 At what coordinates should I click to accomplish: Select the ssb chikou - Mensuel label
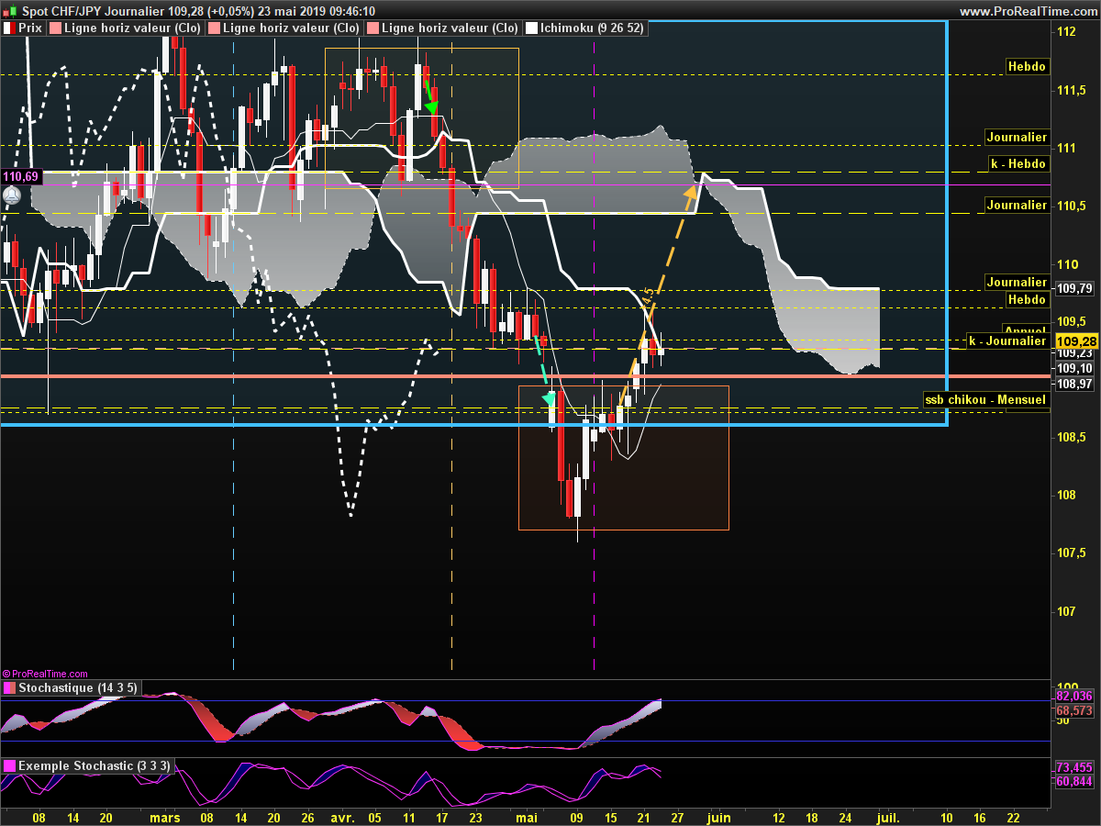point(984,400)
